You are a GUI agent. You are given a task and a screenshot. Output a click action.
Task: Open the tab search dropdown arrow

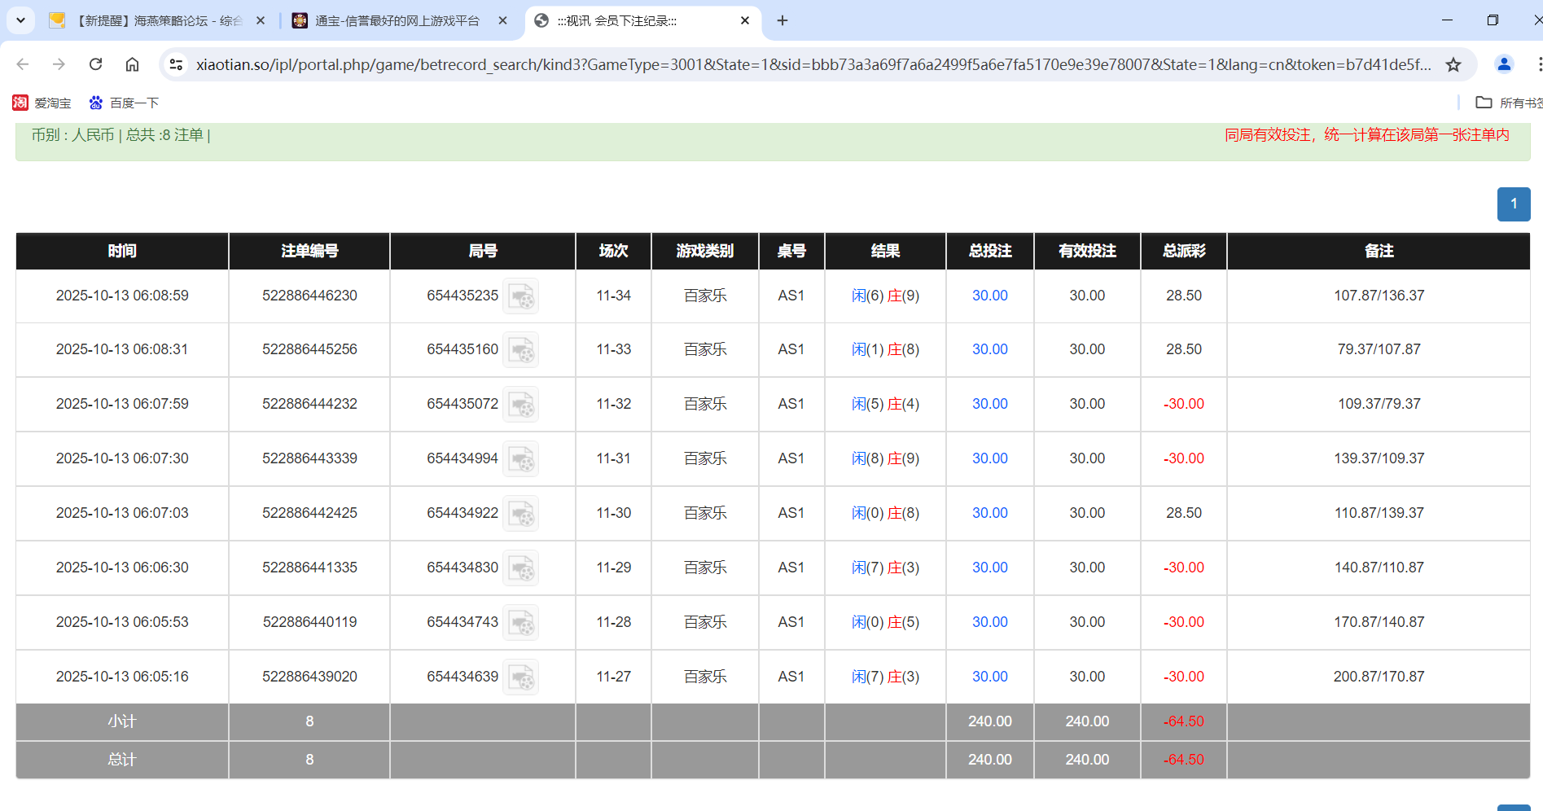(20, 20)
